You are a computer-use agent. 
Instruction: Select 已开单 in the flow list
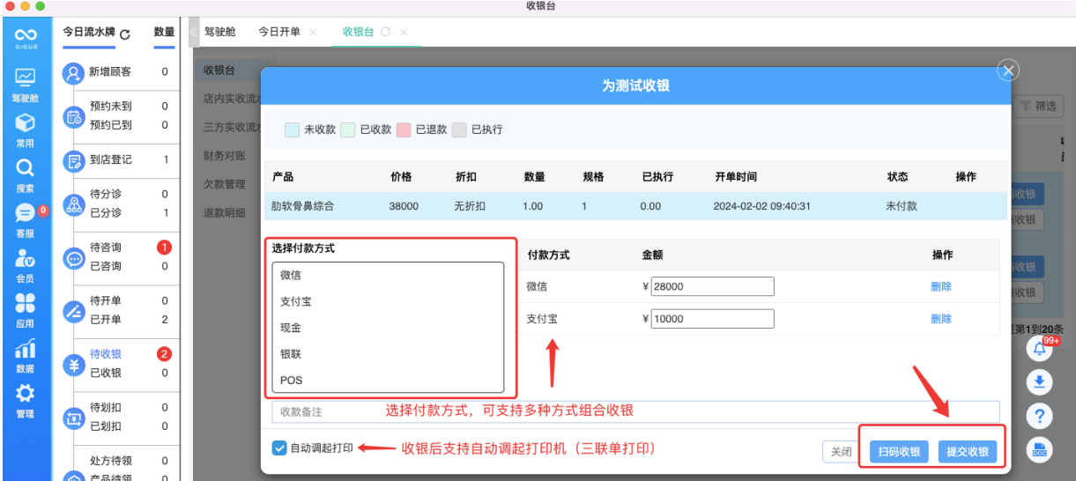(106, 320)
